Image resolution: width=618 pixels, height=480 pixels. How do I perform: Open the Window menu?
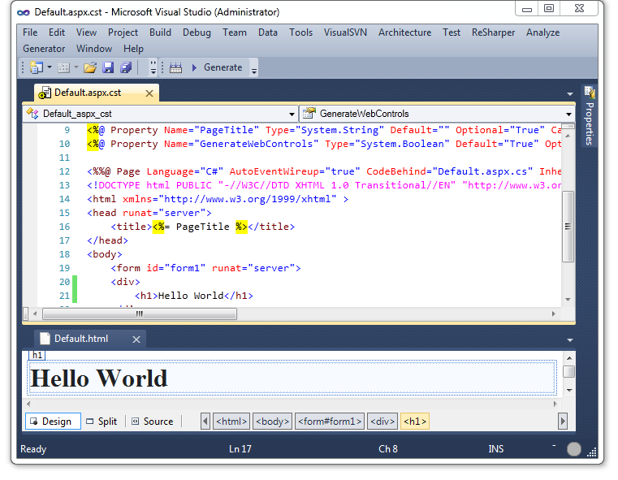pyautogui.click(x=94, y=49)
